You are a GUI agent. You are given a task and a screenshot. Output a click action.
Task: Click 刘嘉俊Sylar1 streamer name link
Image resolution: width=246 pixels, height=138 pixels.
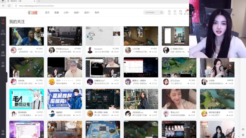(100, 80)
